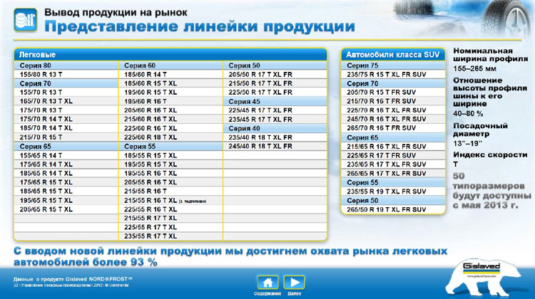Click the Серия 45 heading
This screenshot has height=299, width=535.
(275, 102)
